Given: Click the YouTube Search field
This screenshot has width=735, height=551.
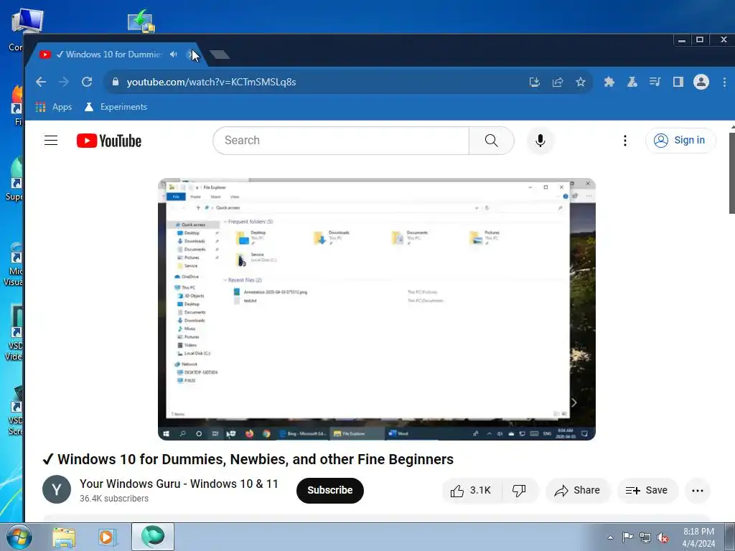Looking at the screenshot, I should click(x=341, y=140).
